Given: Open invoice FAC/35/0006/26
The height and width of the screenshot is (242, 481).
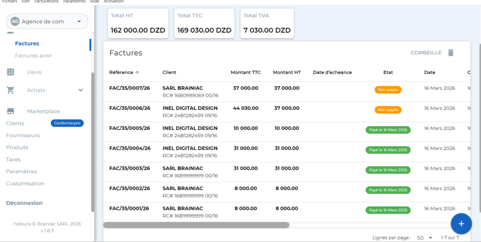Looking at the screenshot, I should pyautogui.click(x=130, y=108).
